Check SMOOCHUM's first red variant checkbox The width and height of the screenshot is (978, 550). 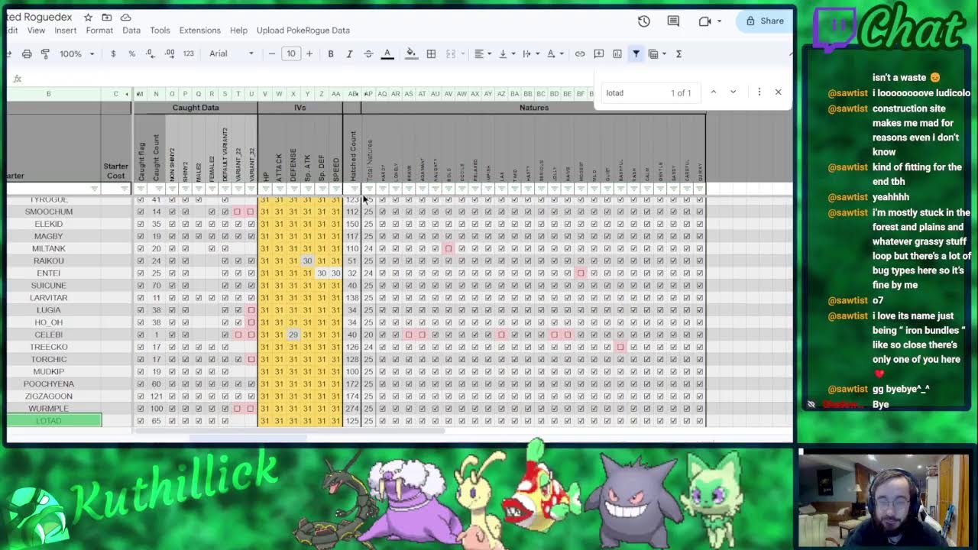[238, 212]
